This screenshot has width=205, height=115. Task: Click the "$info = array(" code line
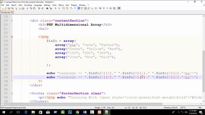pyautogui.click(x=61, y=41)
